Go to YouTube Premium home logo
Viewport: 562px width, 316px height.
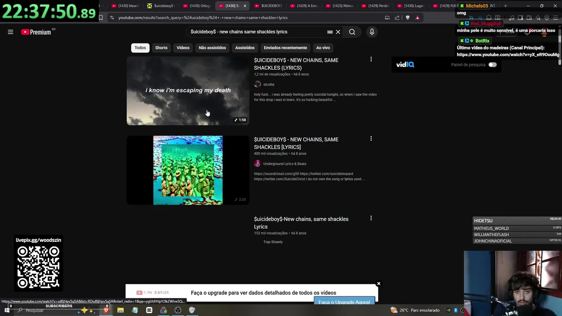tap(36, 32)
